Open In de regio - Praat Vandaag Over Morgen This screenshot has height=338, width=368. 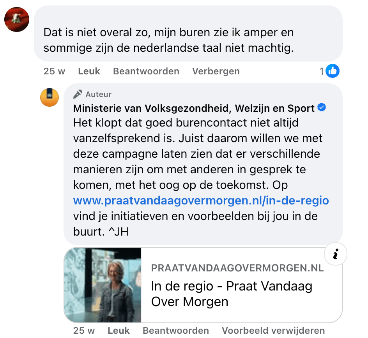click(x=232, y=294)
